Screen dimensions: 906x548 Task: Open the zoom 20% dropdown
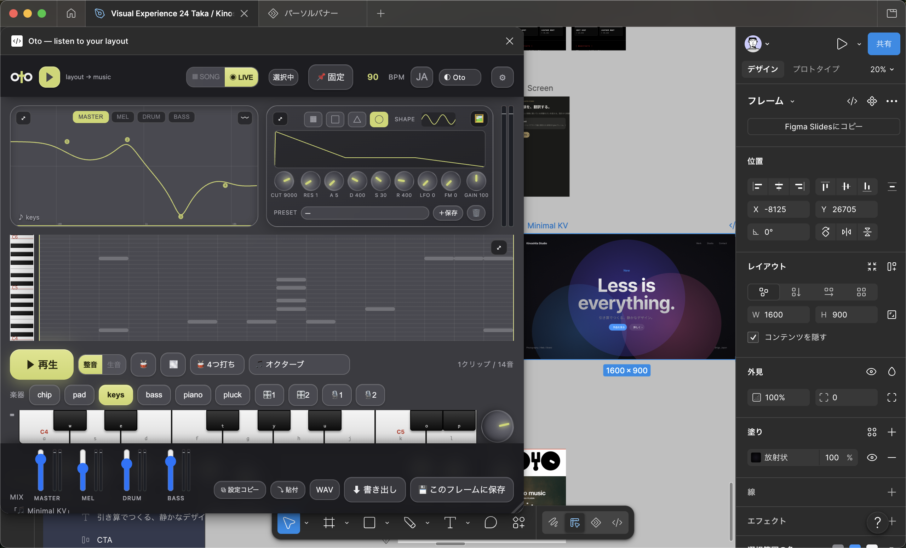click(882, 69)
